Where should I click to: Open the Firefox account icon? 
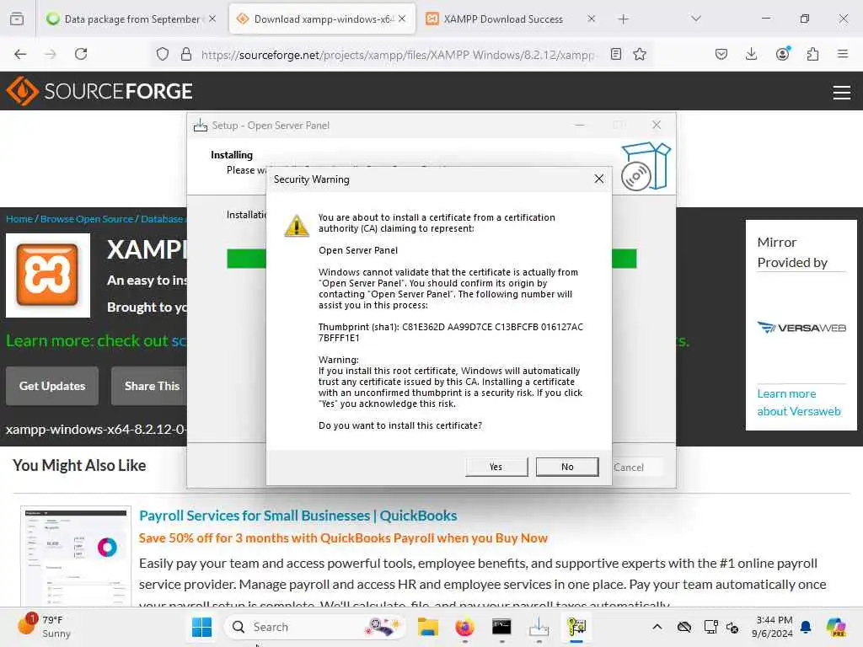(782, 54)
